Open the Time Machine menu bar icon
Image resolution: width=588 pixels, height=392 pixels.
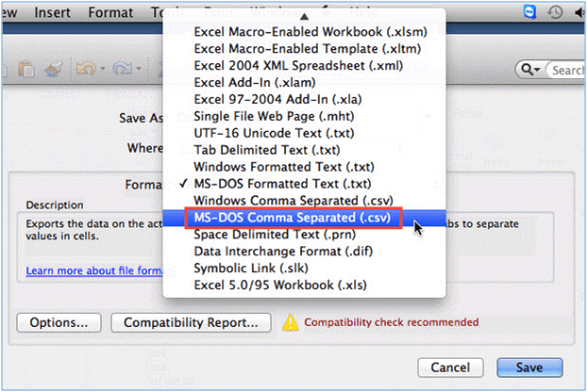(x=555, y=12)
